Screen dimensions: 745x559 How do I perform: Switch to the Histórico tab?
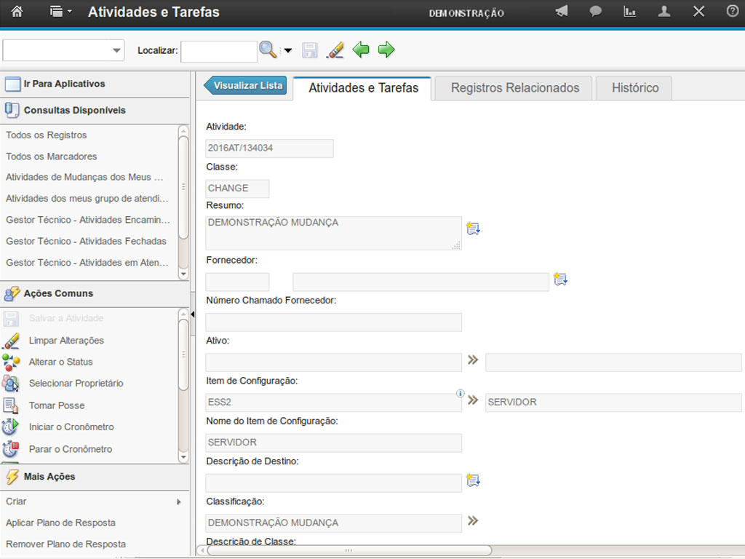[x=634, y=88]
